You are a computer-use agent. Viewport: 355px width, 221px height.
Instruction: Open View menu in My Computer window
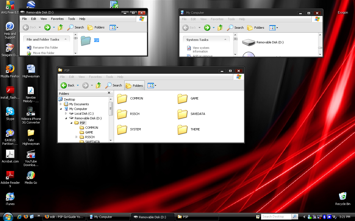point(204,19)
